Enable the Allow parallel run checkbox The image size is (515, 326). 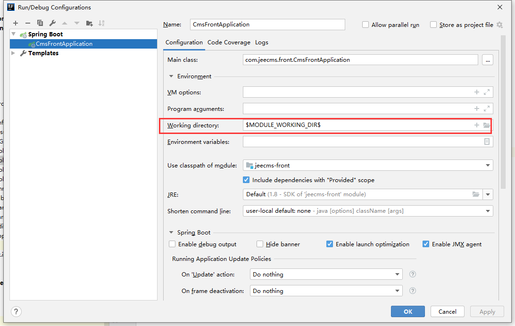point(365,25)
